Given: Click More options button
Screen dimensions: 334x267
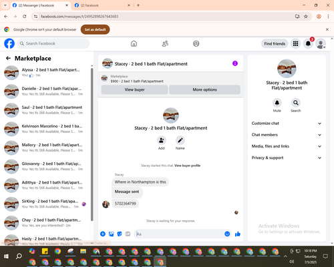Looking at the screenshot, I should [x=204, y=89].
